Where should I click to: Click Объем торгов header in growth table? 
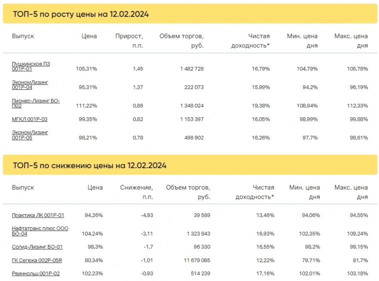click(181, 40)
